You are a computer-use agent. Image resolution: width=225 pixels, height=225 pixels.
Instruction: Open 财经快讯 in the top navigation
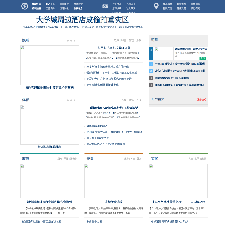36,4
